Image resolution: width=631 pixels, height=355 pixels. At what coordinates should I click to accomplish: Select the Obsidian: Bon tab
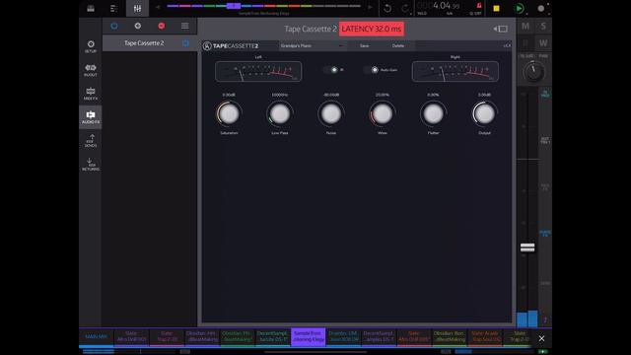pos(450,337)
